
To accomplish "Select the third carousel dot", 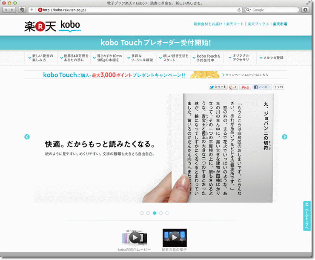I will (x=155, y=213).
